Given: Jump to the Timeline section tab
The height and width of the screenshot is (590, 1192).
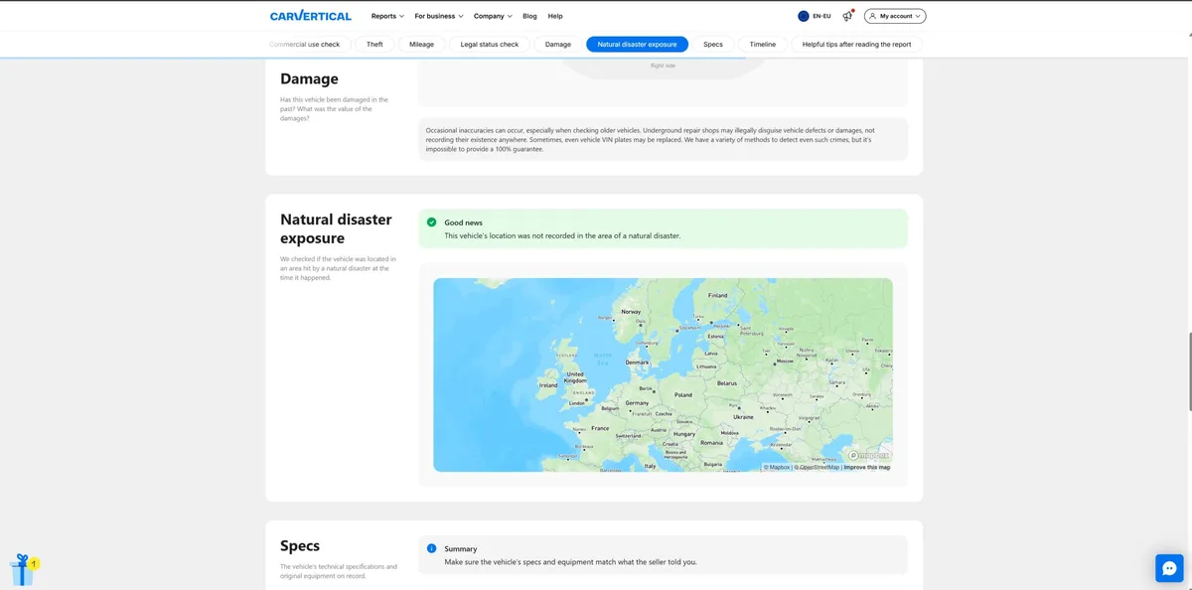Looking at the screenshot, I should (763, 44).
